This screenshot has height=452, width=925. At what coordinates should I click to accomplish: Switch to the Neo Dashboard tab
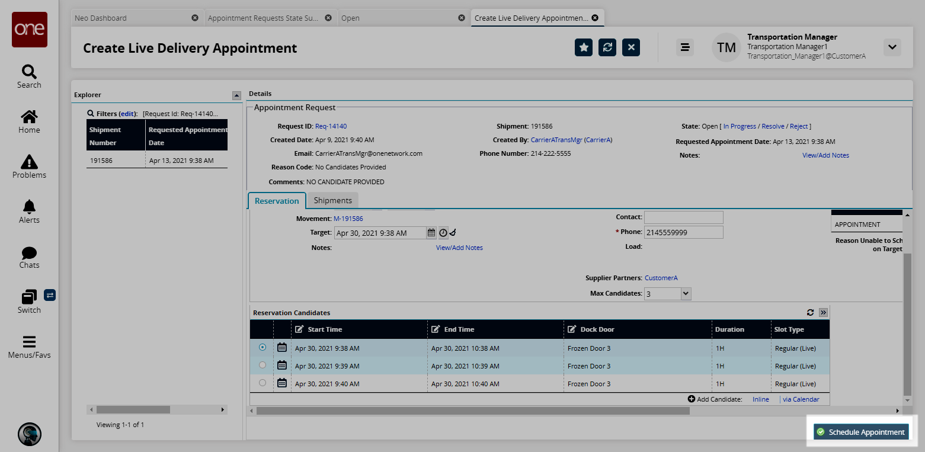101,18
